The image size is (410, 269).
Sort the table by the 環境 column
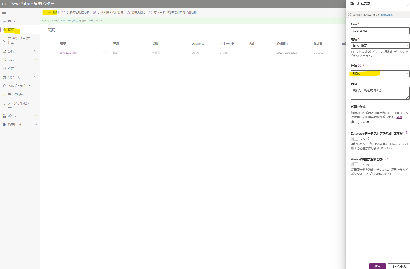point(63,44)
